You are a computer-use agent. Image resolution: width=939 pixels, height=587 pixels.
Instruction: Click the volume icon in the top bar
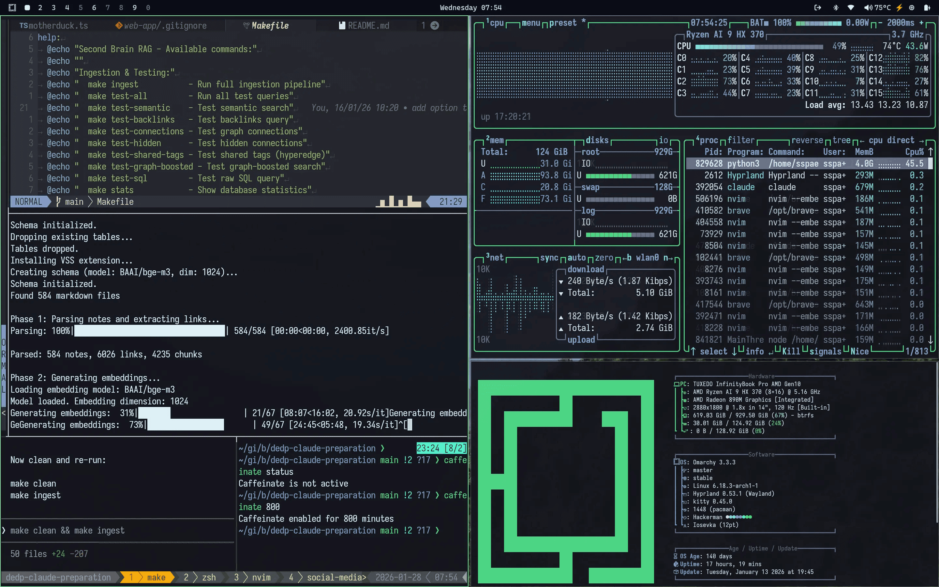click(868, 8)
